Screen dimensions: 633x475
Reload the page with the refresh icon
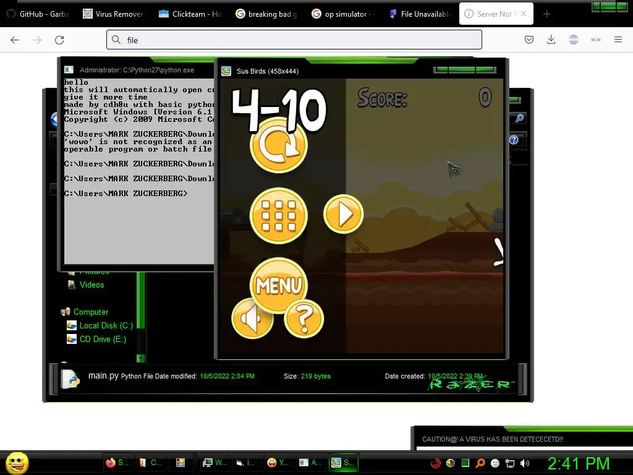[x=59, y=40]
